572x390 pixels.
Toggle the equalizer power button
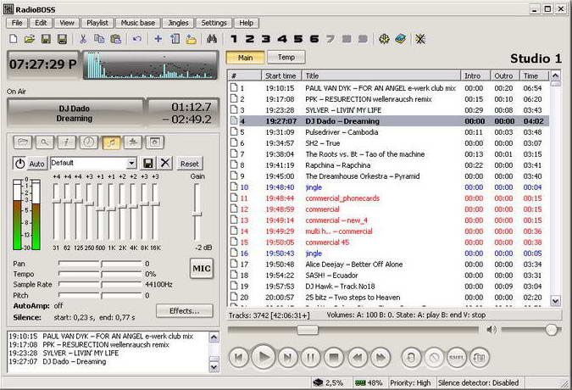click(19, 163)
